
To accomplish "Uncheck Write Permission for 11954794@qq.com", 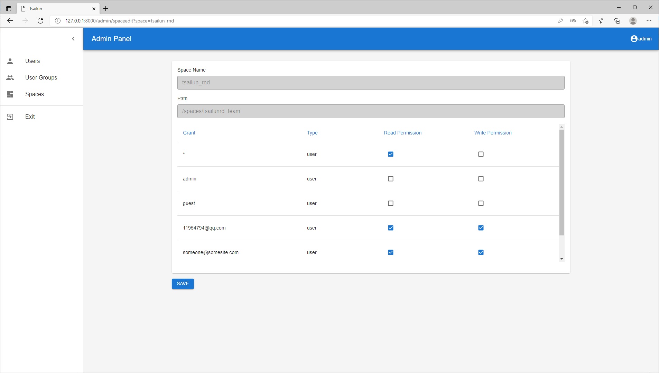I will [x=481, y=228].
